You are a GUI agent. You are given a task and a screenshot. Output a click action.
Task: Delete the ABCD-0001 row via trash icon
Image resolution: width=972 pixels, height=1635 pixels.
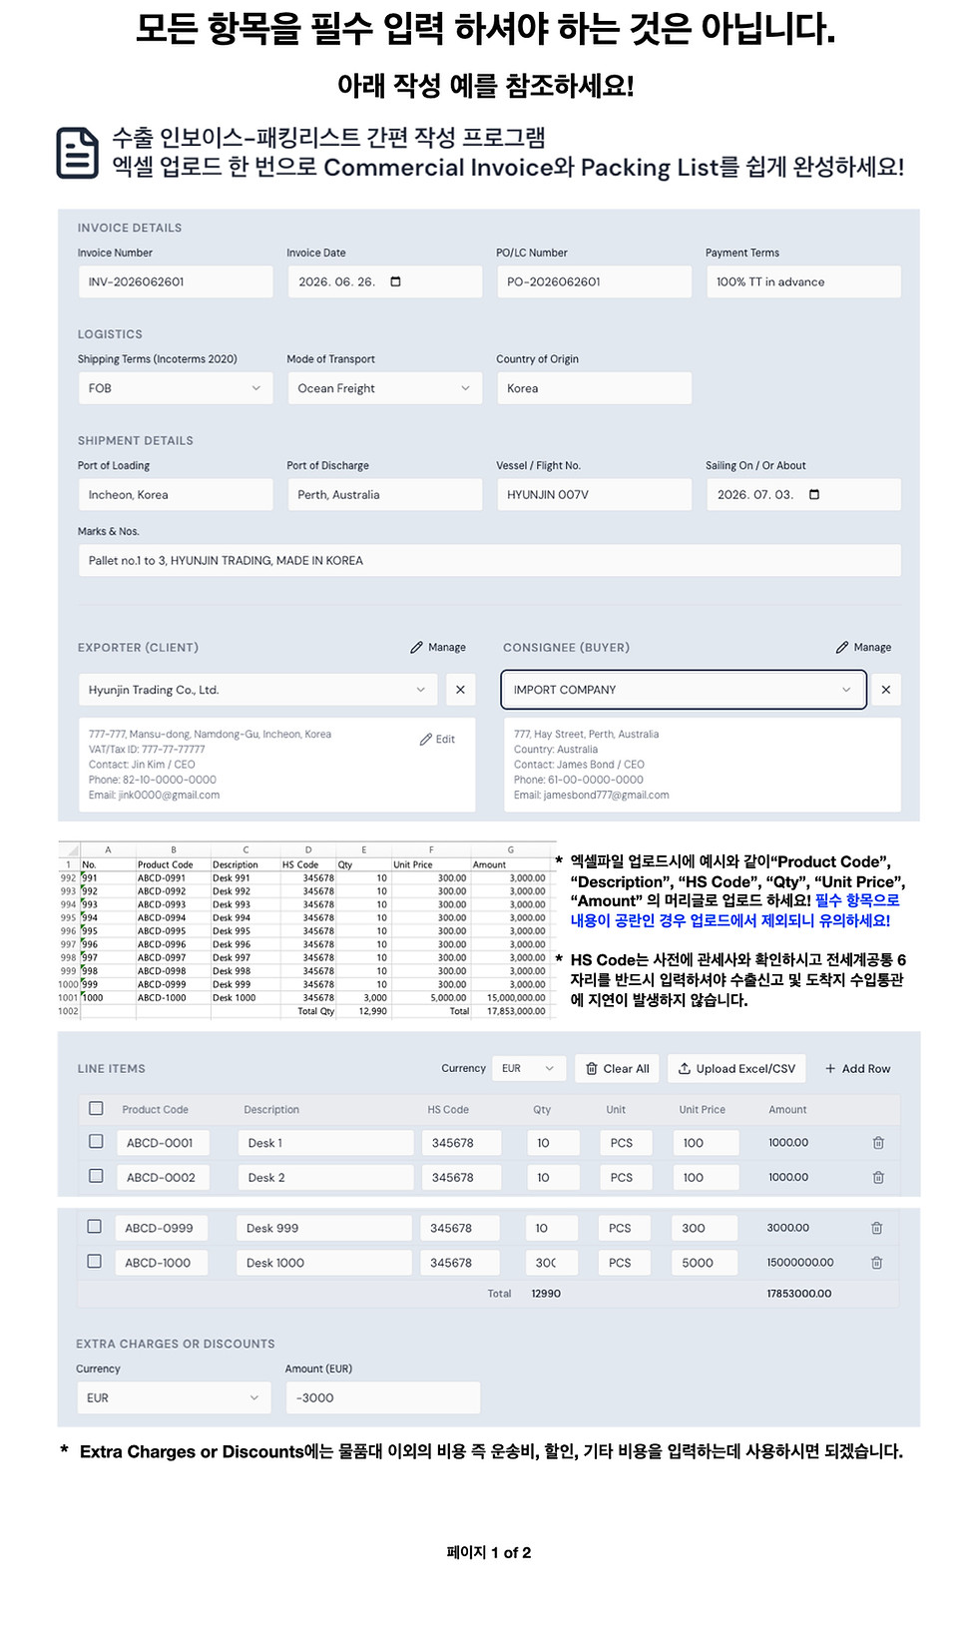(x=878, y=1143)
